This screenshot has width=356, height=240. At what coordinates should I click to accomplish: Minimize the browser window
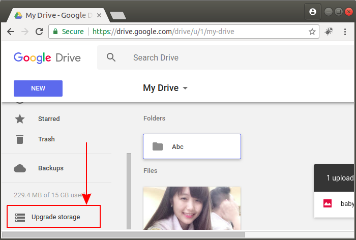point(329,12)
